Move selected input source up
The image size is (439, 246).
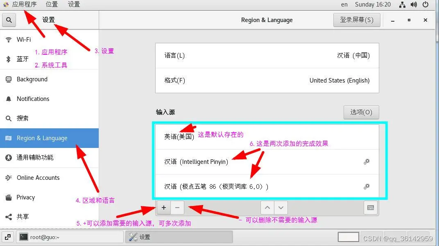pyautogui.click(x=267, y=208)
